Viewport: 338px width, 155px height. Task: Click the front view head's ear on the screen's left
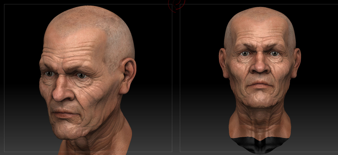[224, 63]
